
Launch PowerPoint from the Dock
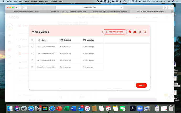pyautogui.click(x=59, y=109)
